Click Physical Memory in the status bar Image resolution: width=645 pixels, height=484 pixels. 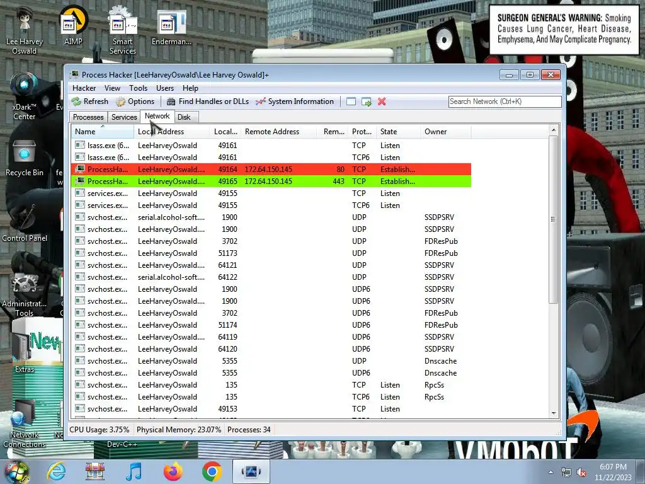click(178, 430)
